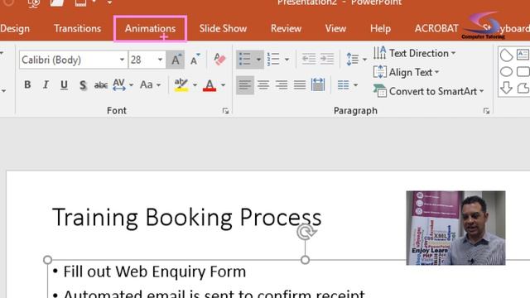The image size is (530, 298).
Task: Open the Paragraph dialog launcher
Action: click(x=486, y=111)
